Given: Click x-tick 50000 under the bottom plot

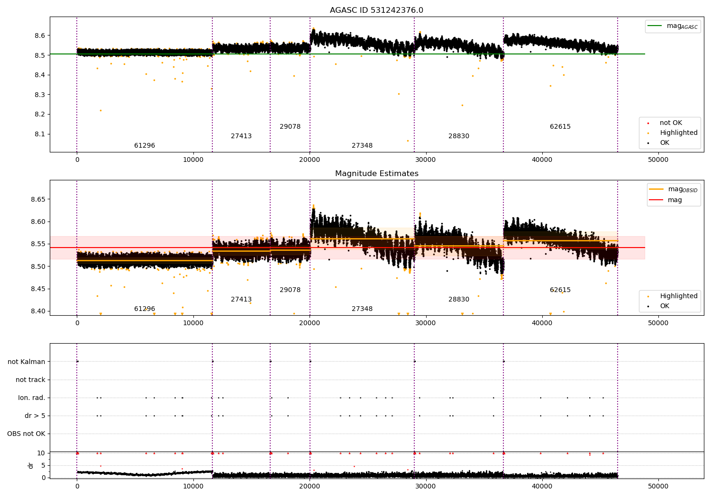Looking at the screenshot, I should (658, 487).
